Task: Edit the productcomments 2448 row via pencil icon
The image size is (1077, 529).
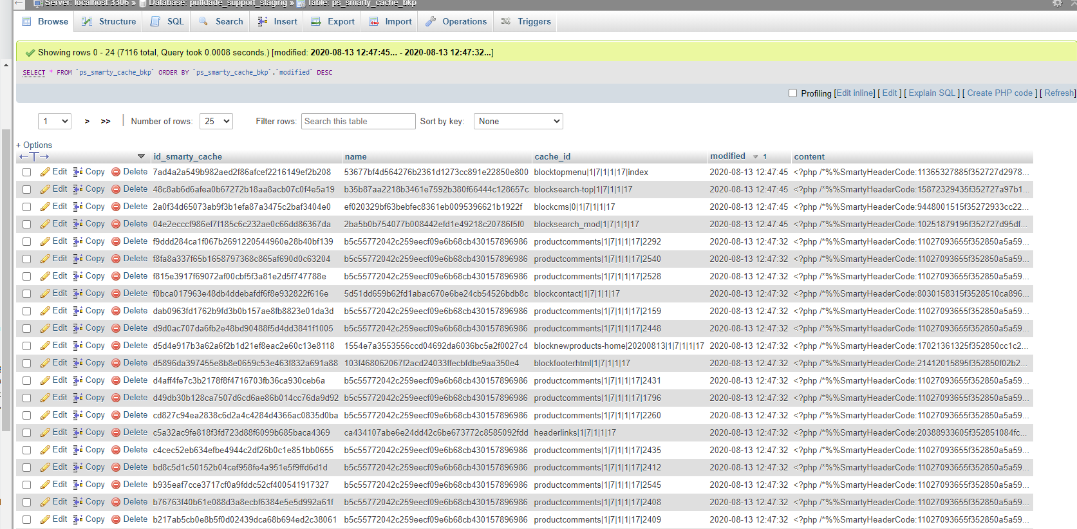Action: [45, 328]
